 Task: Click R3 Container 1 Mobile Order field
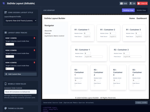78,80
